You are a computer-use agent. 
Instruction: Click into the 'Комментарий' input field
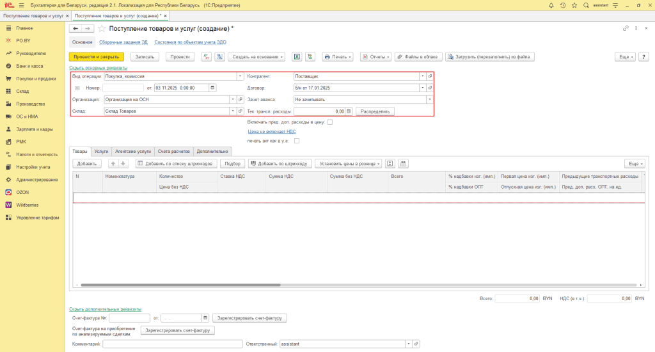[x=171, y=344]
